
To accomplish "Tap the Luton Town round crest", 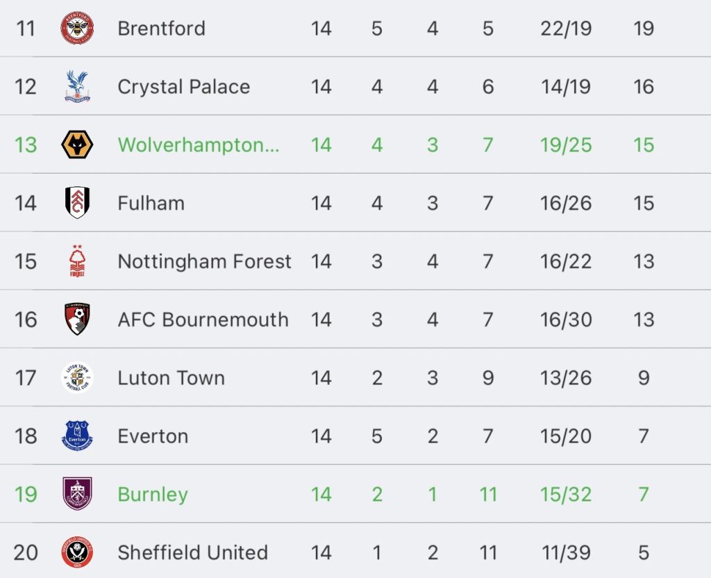I will 77,377.
